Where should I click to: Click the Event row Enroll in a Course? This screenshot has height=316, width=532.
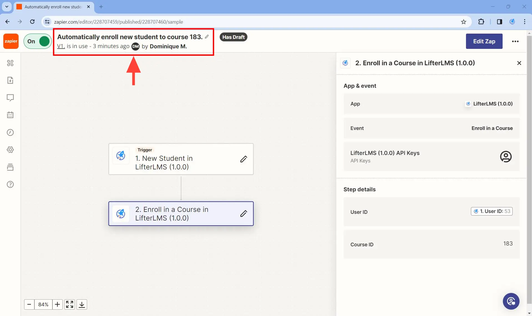coord(431,128)
